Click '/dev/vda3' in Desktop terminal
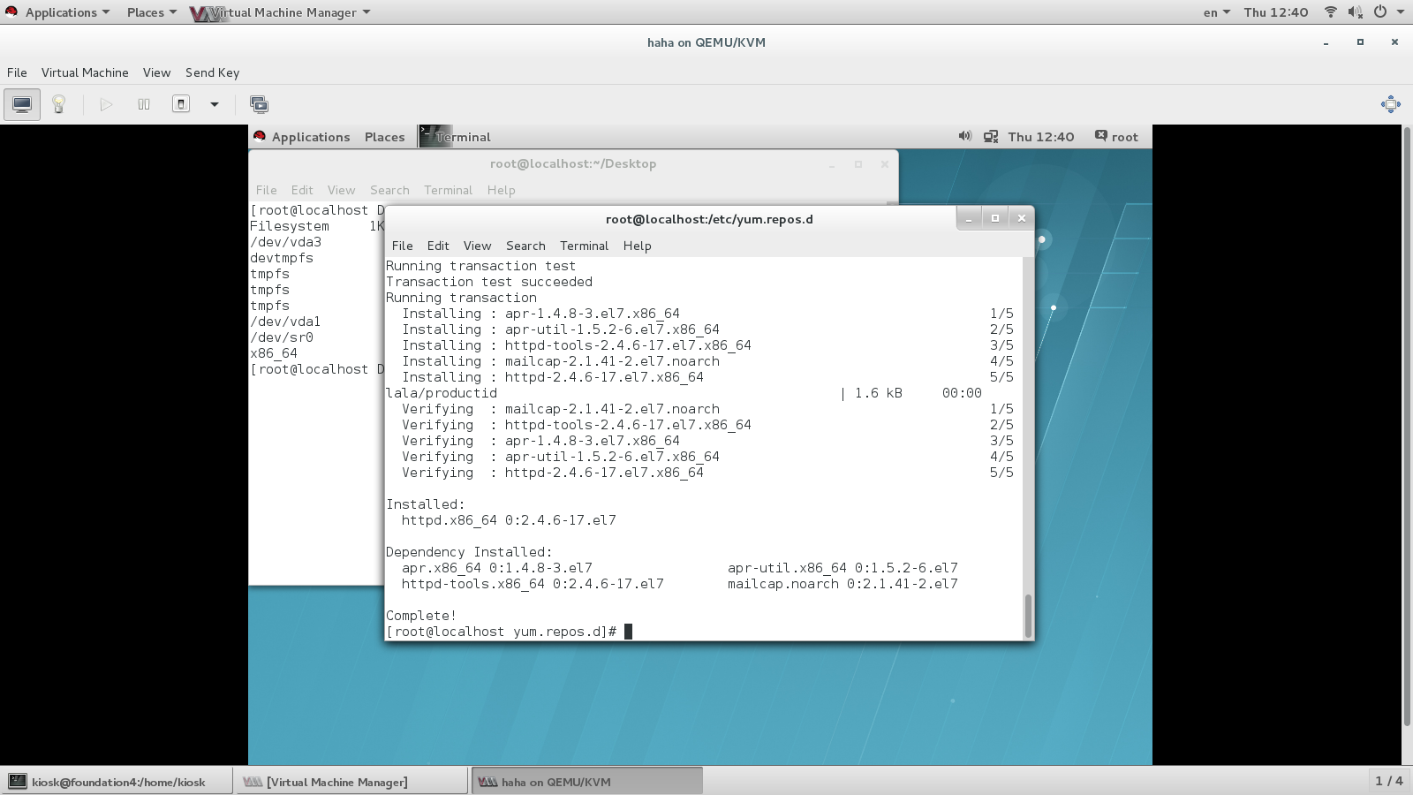The image size is (1413, 795). 285,242
